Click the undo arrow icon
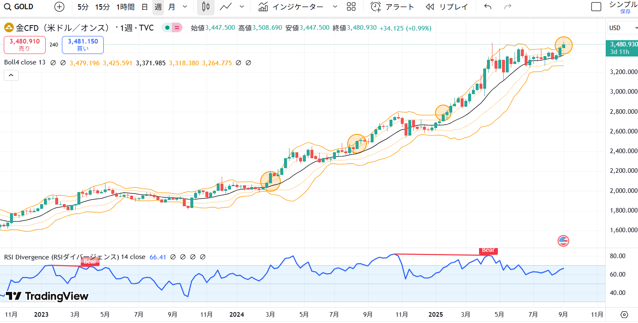 coord(487,7)
